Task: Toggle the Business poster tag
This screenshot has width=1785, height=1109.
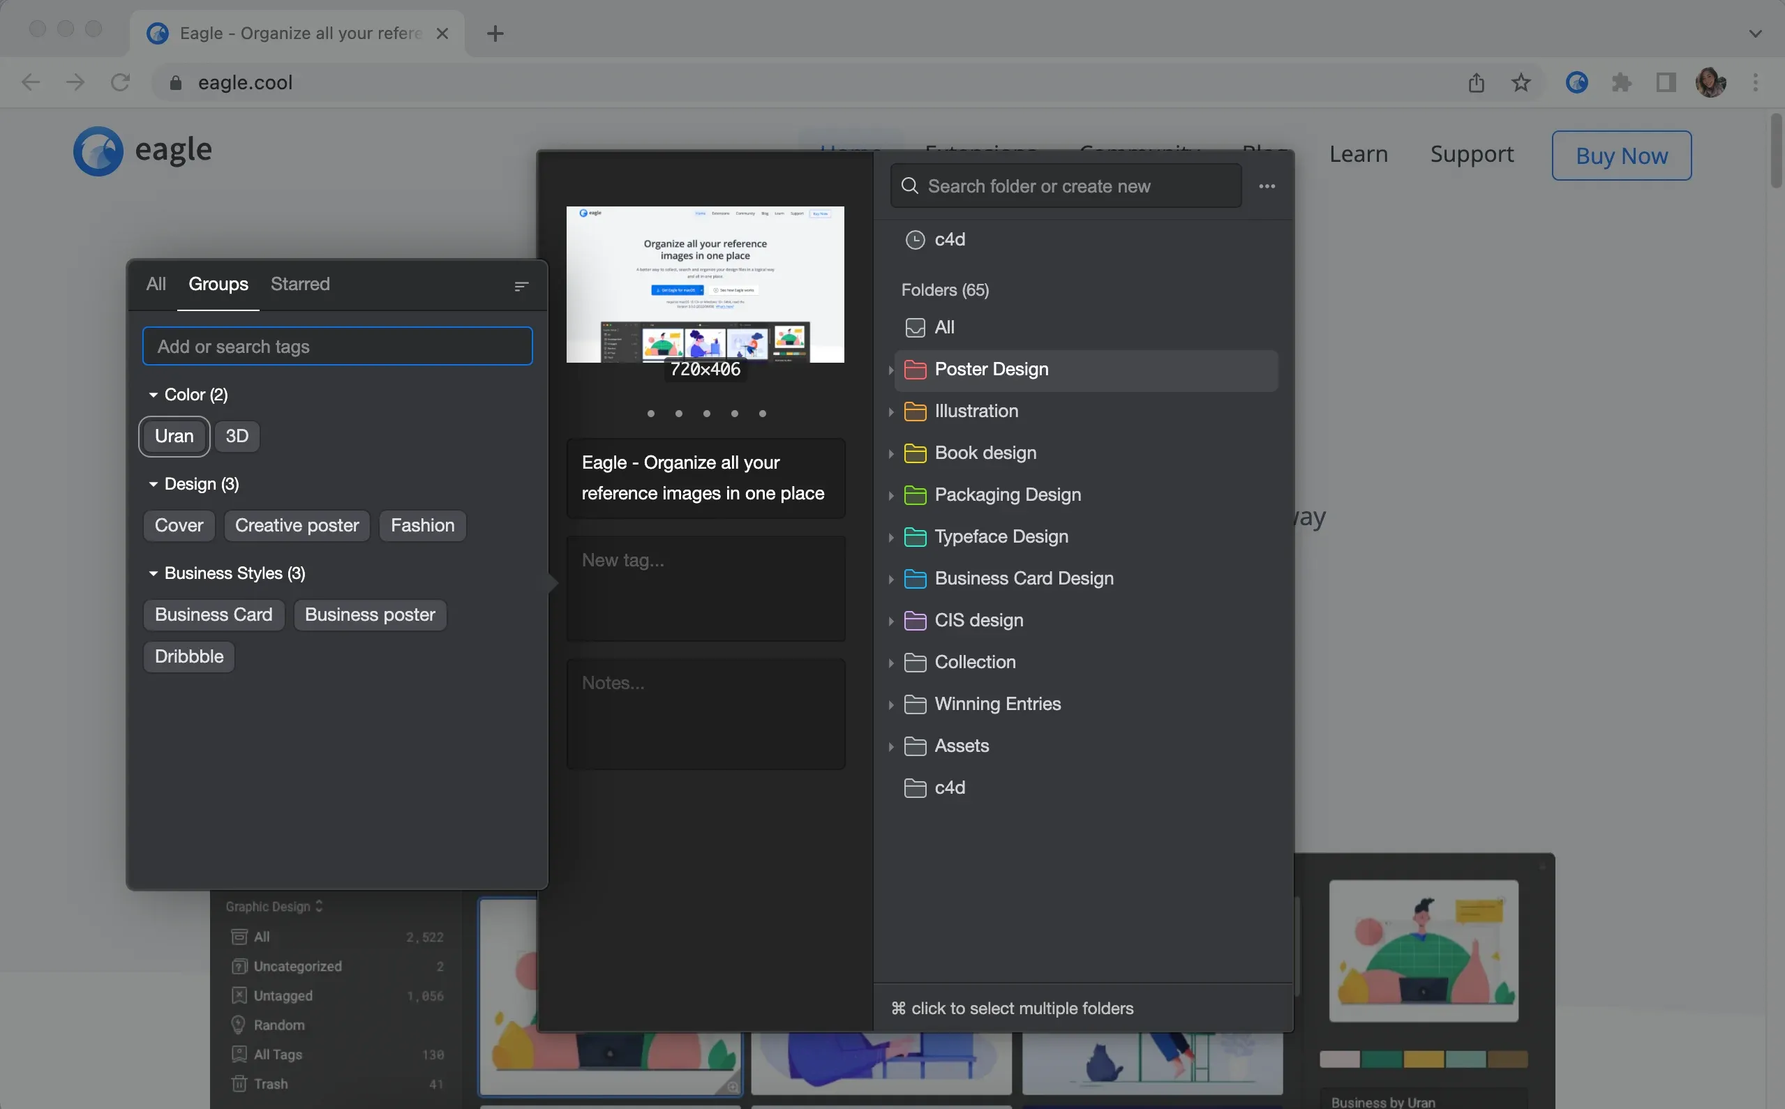Action: point(371,614)
